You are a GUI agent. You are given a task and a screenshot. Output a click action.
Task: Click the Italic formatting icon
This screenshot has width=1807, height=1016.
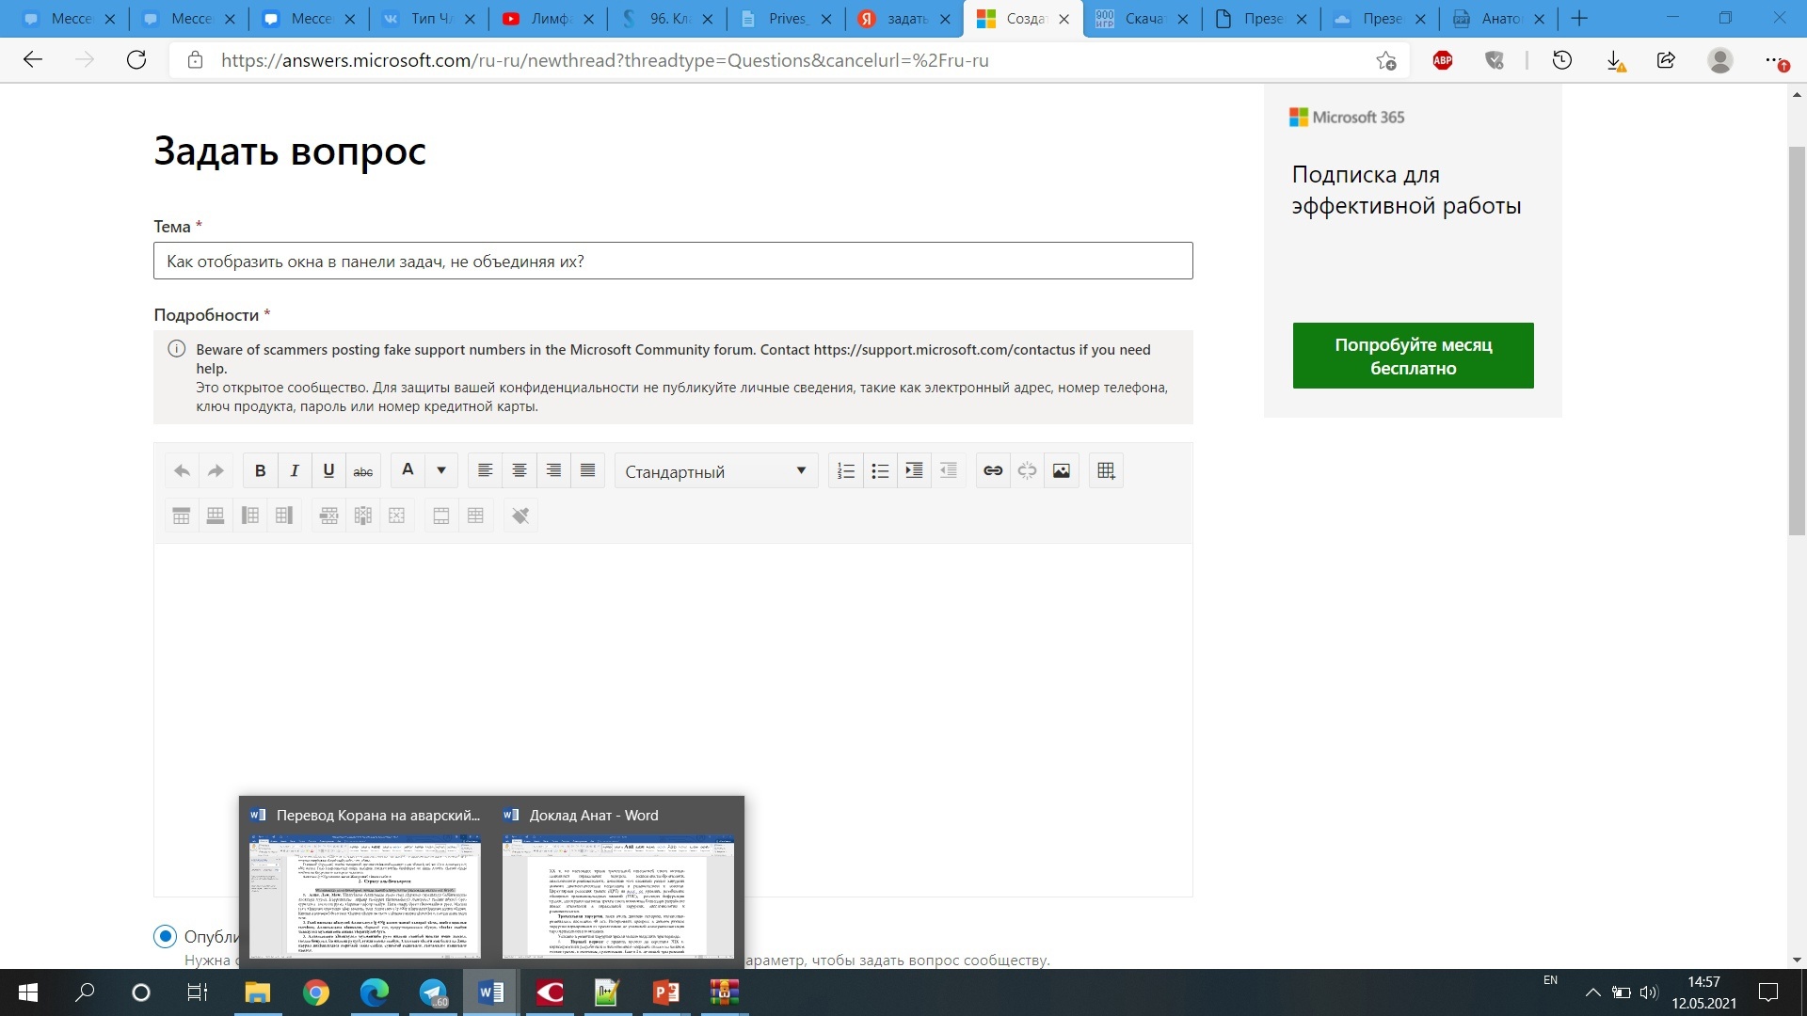click(x=295, y=470)
